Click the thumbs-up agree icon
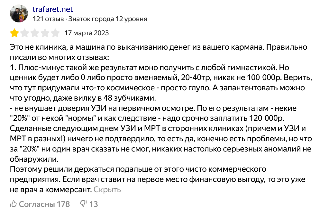320x213 pixels. pyautogui.click(x=14, y=204)
